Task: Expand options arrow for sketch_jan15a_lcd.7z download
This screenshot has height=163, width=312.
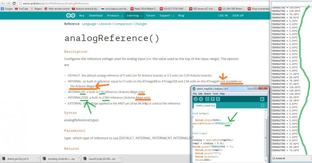Action: click(x=39, y=158)
